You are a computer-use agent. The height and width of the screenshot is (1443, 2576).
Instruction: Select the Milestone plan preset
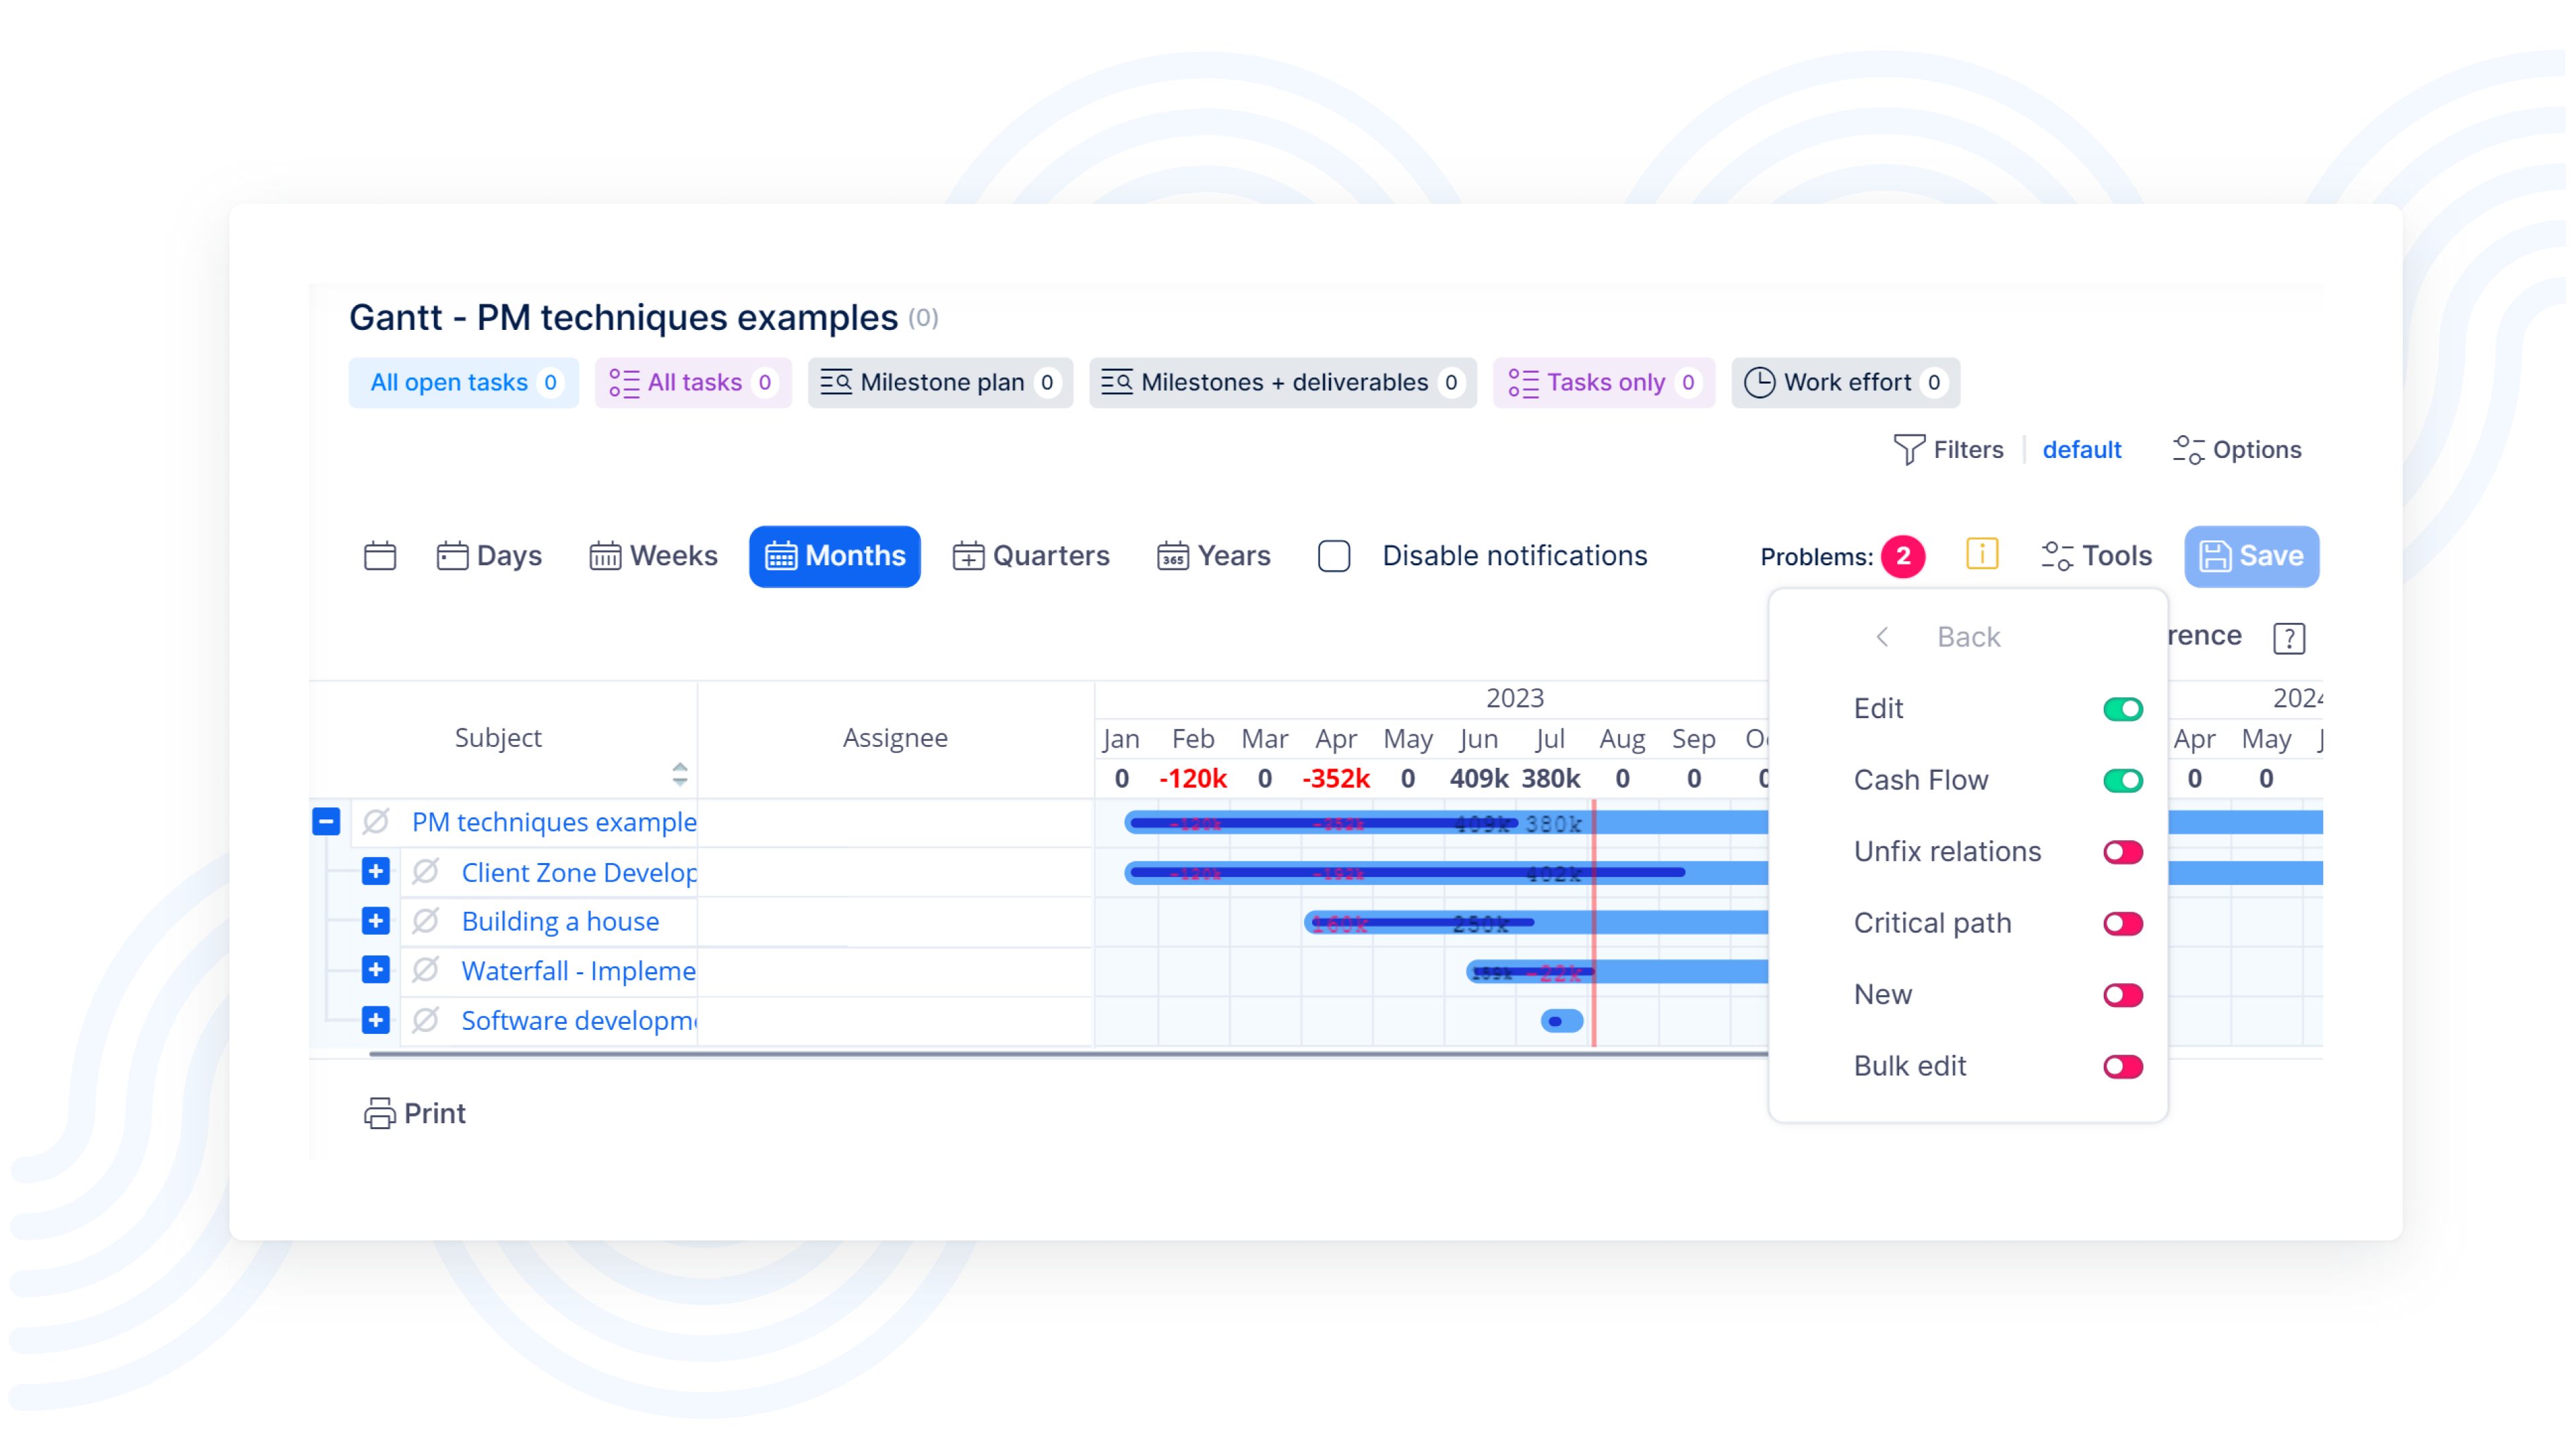[x=940, y=383]
